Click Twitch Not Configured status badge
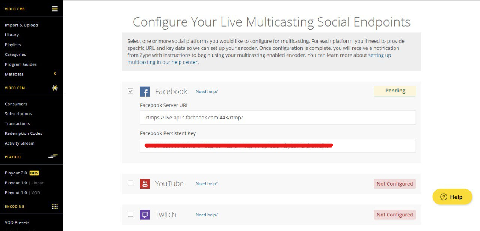The image size is (480, 231). (x=395, y=215)
